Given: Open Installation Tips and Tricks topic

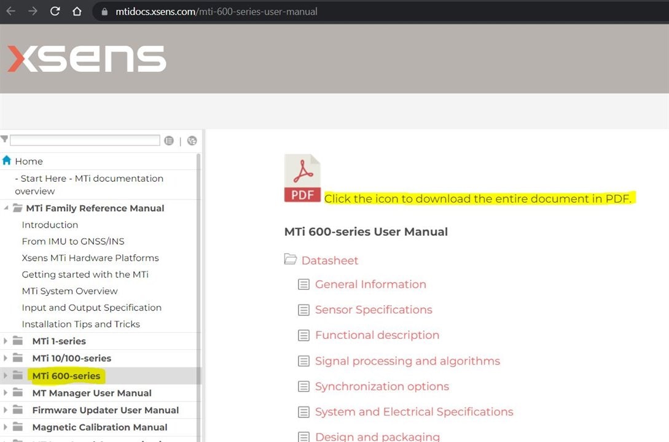Looking at the screenshot, I should tap(80, 324).
